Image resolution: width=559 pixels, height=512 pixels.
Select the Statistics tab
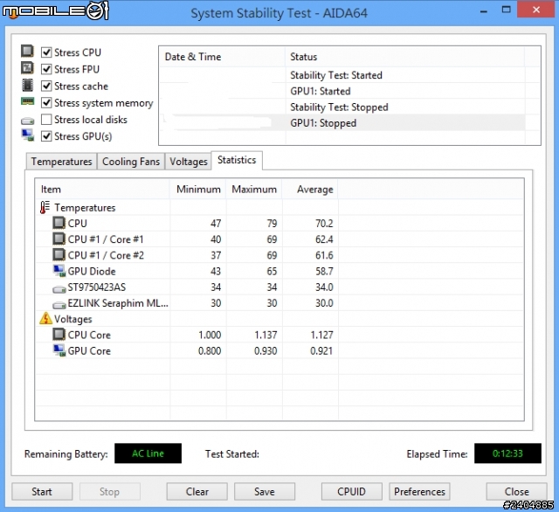click(237, 161)
